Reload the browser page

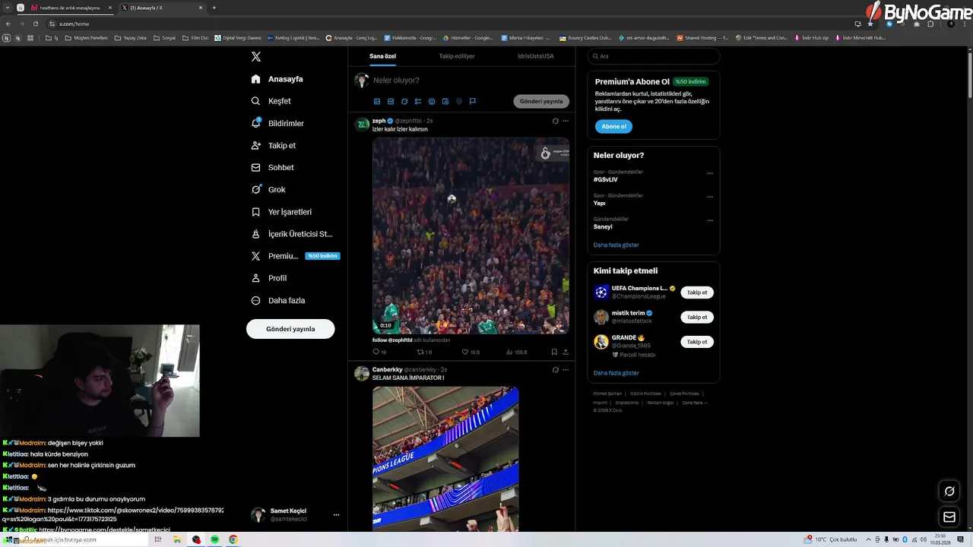35,24
